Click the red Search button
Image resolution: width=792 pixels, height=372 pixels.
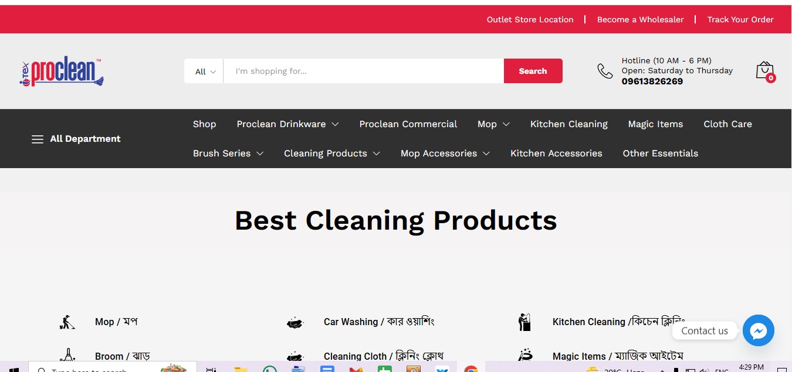[533, 71]
